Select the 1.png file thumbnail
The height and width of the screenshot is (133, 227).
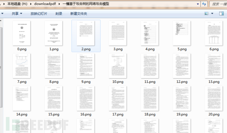[54, 33]
